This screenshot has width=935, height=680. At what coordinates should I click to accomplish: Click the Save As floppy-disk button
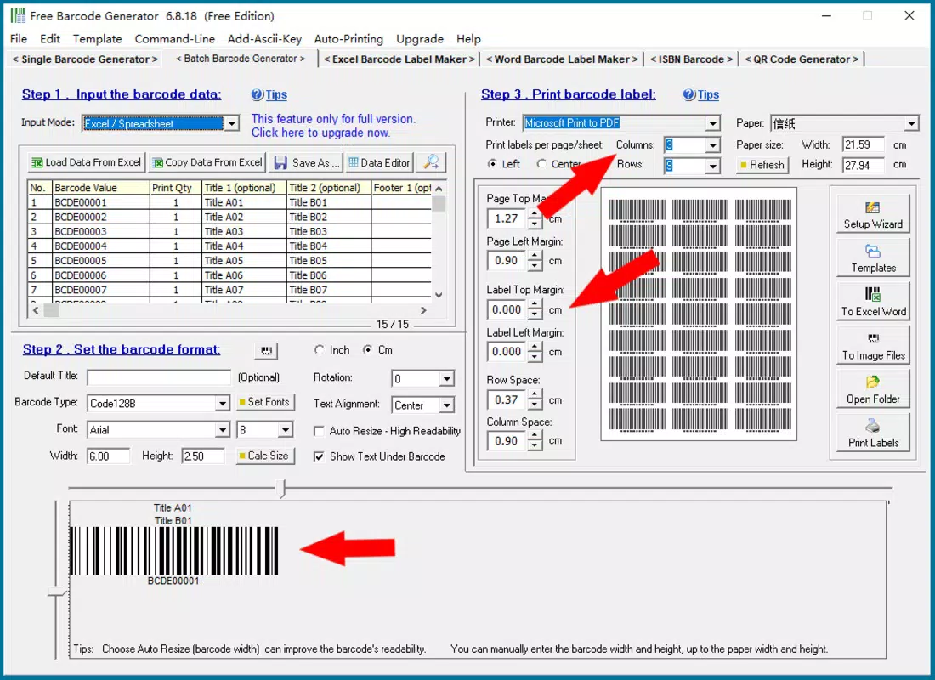[307, 162]
